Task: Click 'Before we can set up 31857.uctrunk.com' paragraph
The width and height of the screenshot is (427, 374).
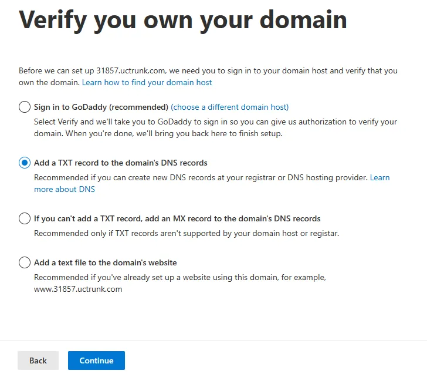Action: (x=208, y=71)
